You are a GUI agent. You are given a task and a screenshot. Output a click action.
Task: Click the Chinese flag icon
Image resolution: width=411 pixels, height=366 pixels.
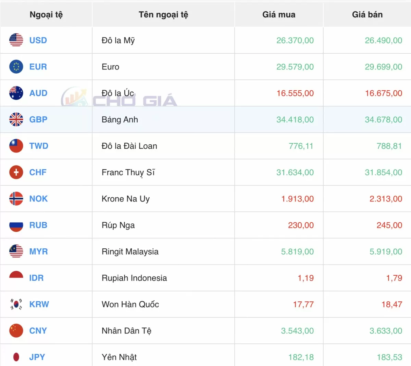tap(16, 331)
